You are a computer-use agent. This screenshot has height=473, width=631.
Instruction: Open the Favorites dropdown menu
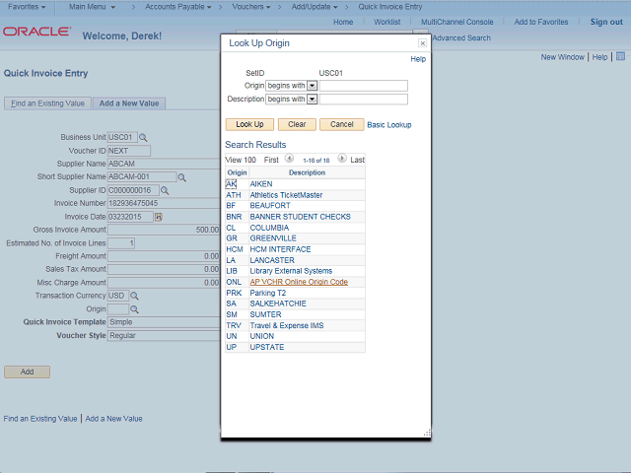click(27, 7)
